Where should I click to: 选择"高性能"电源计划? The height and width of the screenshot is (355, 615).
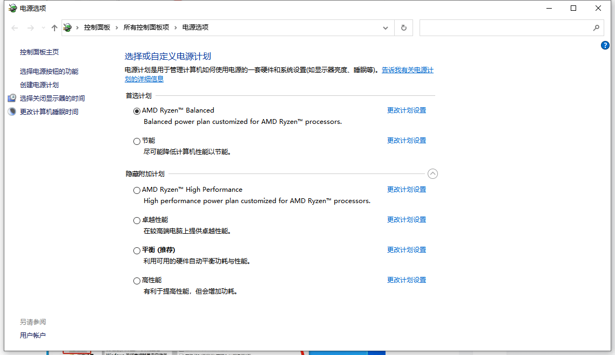point(137,280)
